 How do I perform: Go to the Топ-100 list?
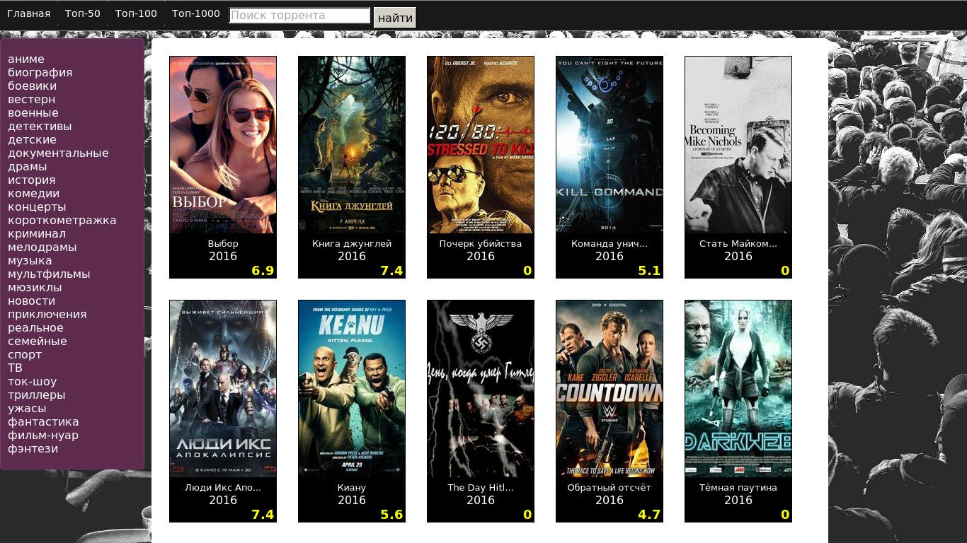pyautogui.click(x=136, y=13)
